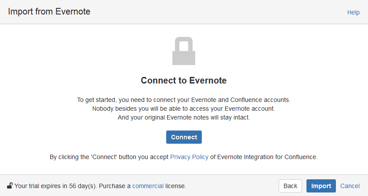368x196 pixels.
Task: Cancel the Evernote import dialog
Action: point(350,186)
